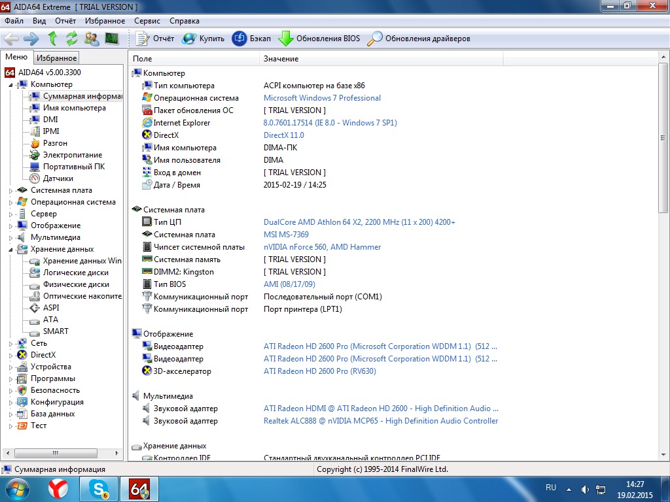Open Skype from the taskbar

(98, 489)
